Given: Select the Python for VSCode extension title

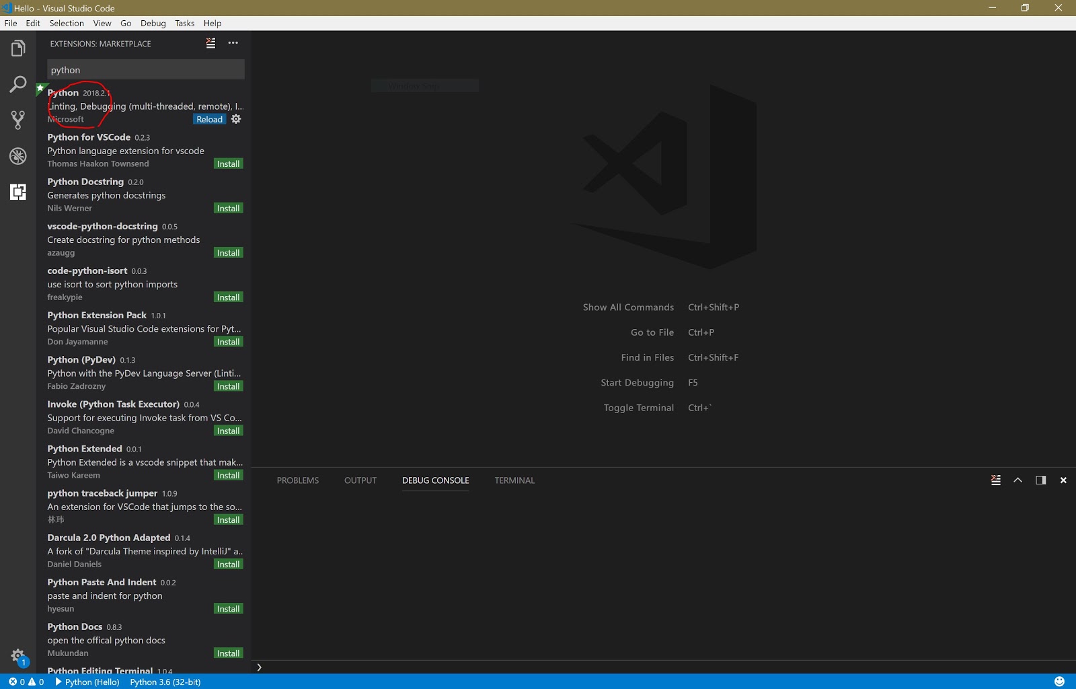Looking at the screenshot, I should (89, 137).
